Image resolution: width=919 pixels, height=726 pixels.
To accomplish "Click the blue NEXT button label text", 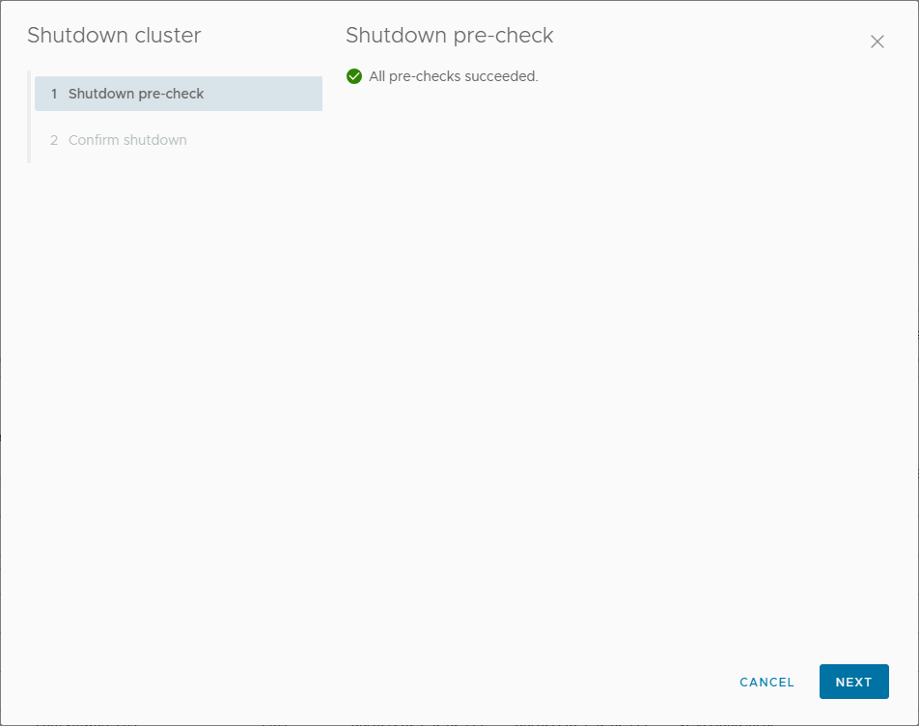I will pos(853,682).
